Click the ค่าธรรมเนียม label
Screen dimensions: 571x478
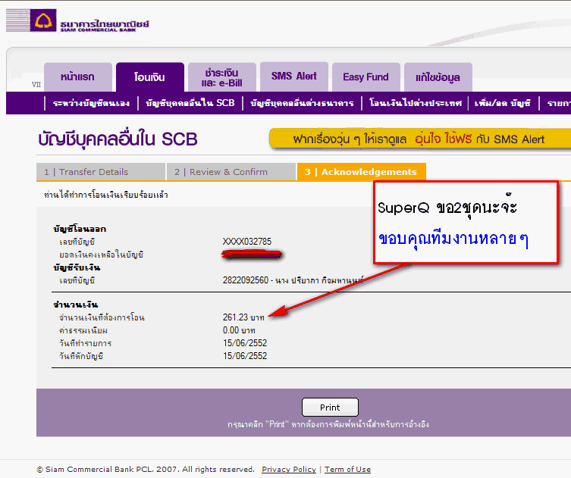[83, 331]
